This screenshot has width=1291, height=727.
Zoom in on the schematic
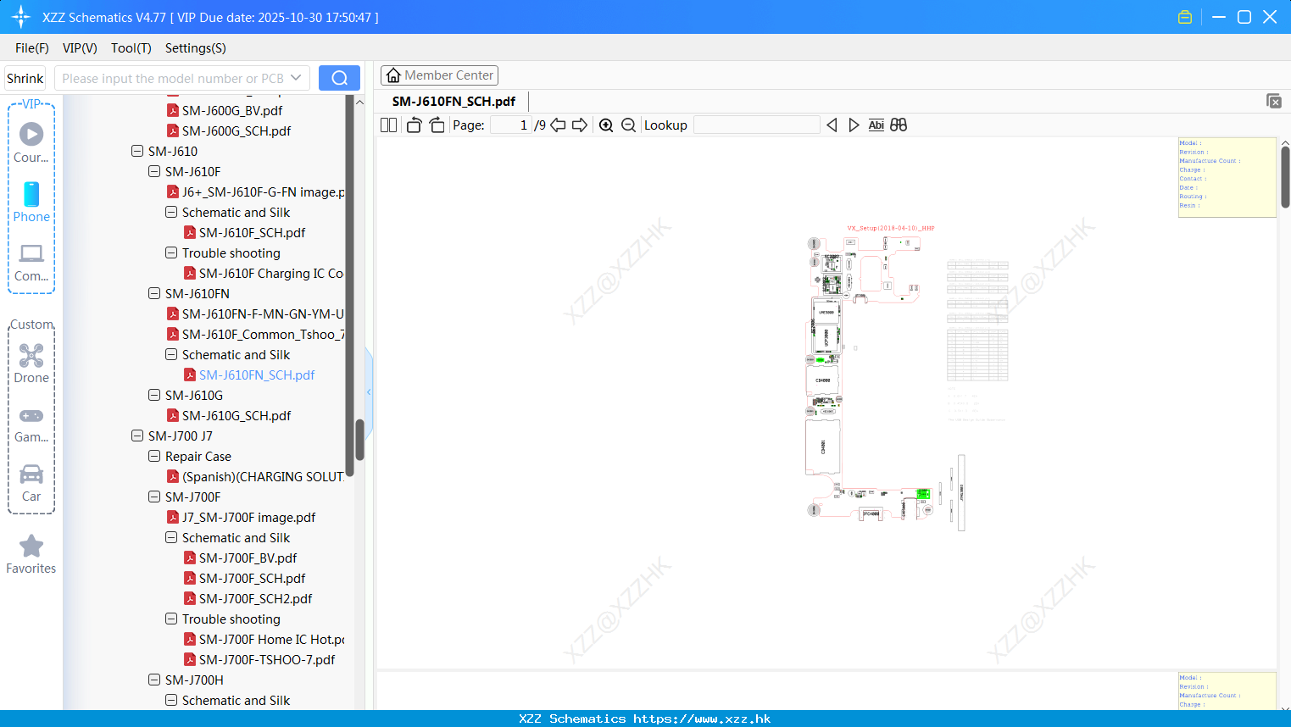[x=606, y=125]
